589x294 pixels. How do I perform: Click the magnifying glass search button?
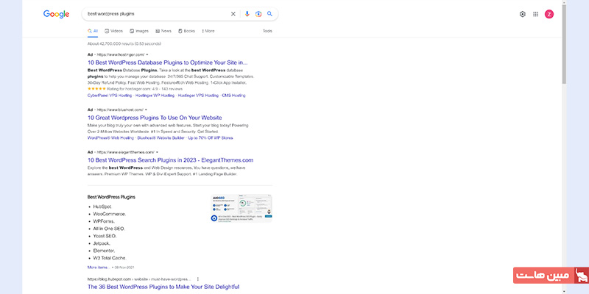pyautogui.click(x=270, y=14)
